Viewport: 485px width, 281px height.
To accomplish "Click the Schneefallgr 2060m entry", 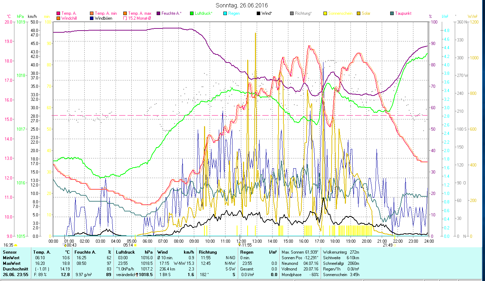I will point(341,263).
